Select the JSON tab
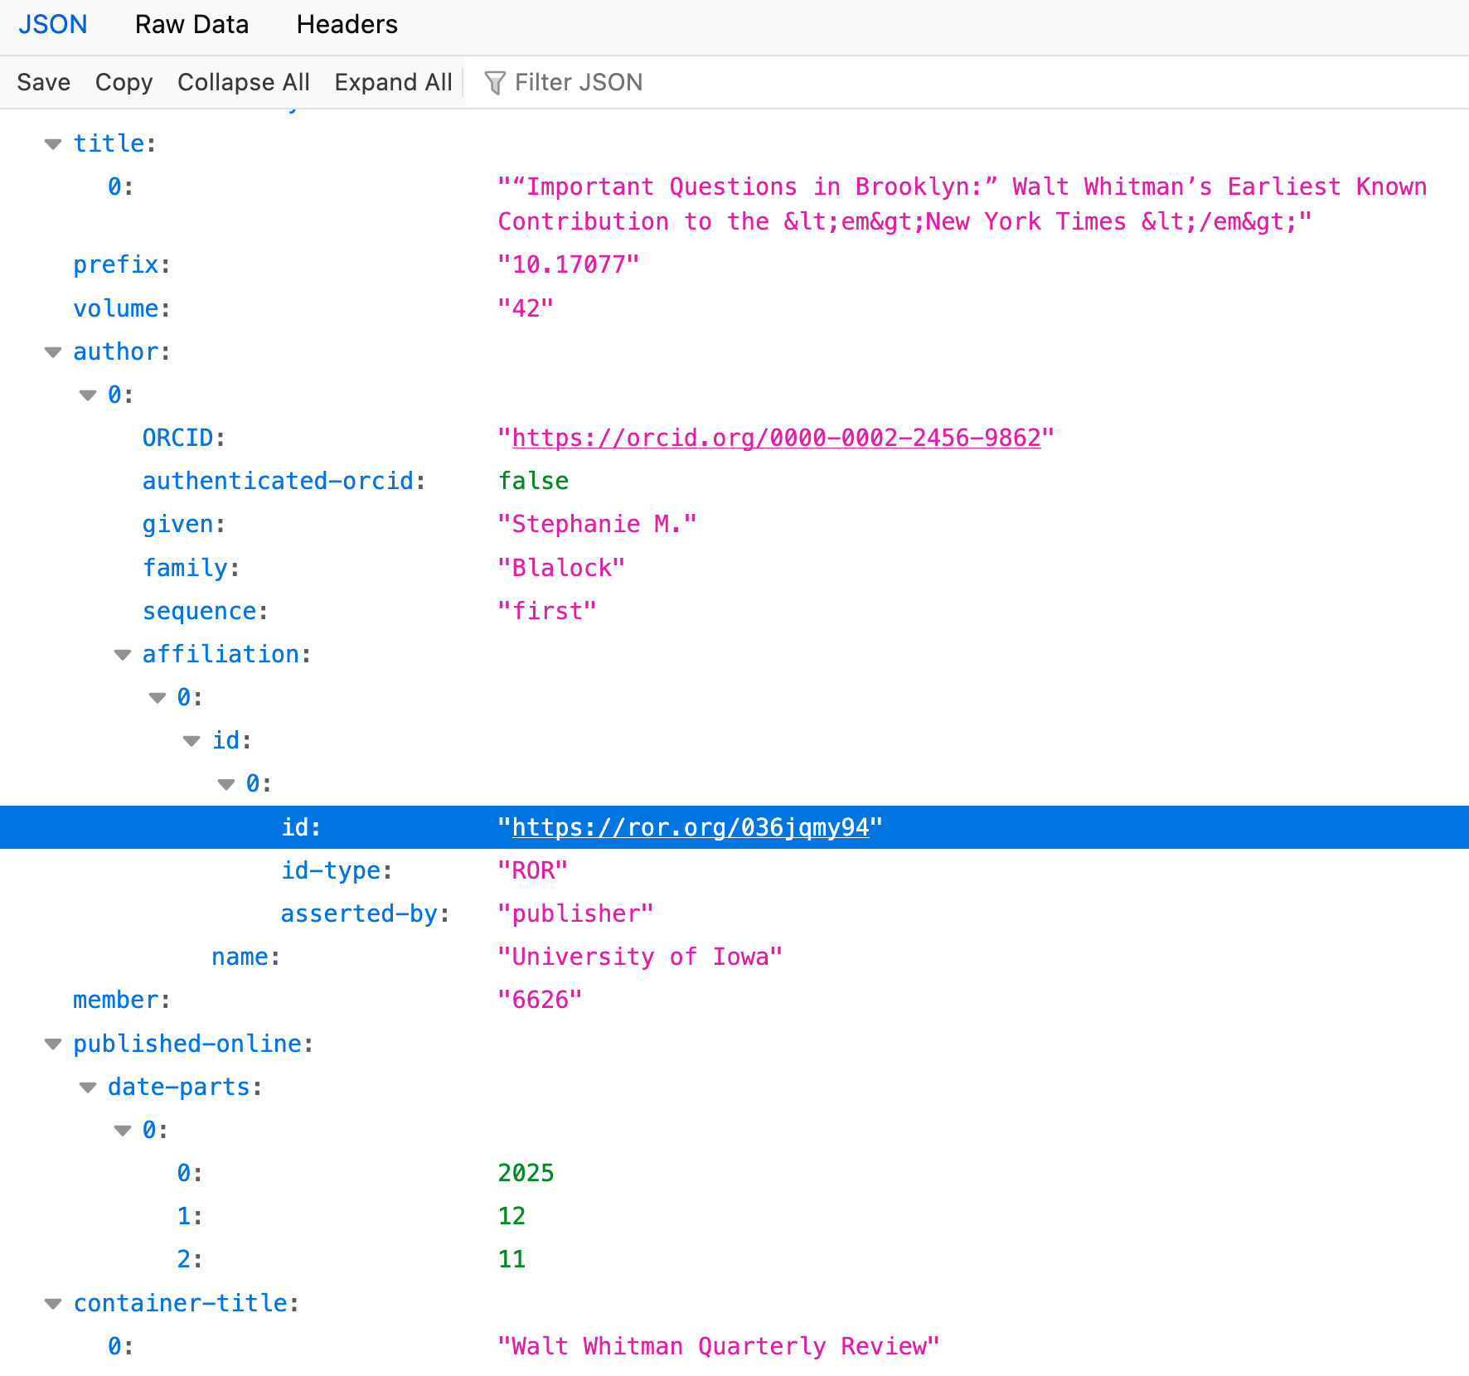 (x=52, y=24)
